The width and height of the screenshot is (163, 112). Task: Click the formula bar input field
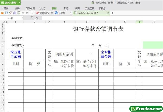click(101, 18)
